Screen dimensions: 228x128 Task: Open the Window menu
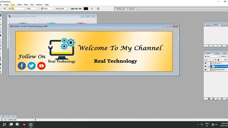click(39, 5)
